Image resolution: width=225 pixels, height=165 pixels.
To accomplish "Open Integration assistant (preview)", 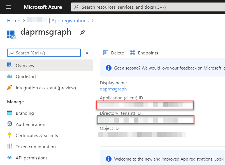I will coord(46,88).
